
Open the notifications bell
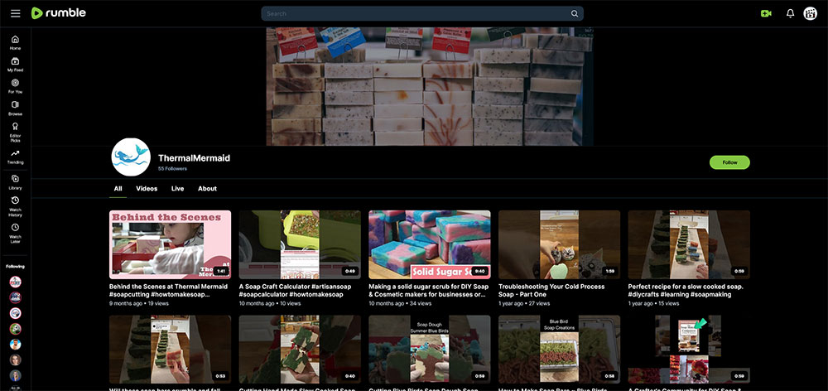pyautogui.click(x=790, y=14)
